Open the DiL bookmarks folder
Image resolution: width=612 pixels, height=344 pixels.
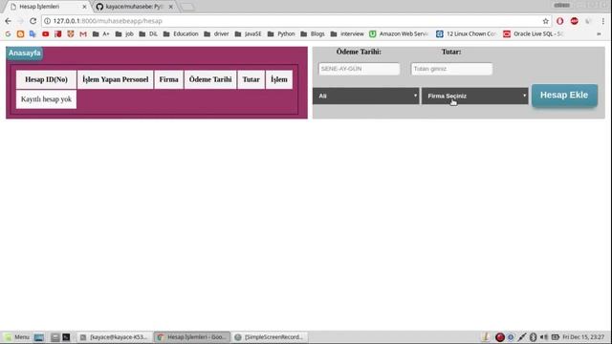[x=148, y=34]
